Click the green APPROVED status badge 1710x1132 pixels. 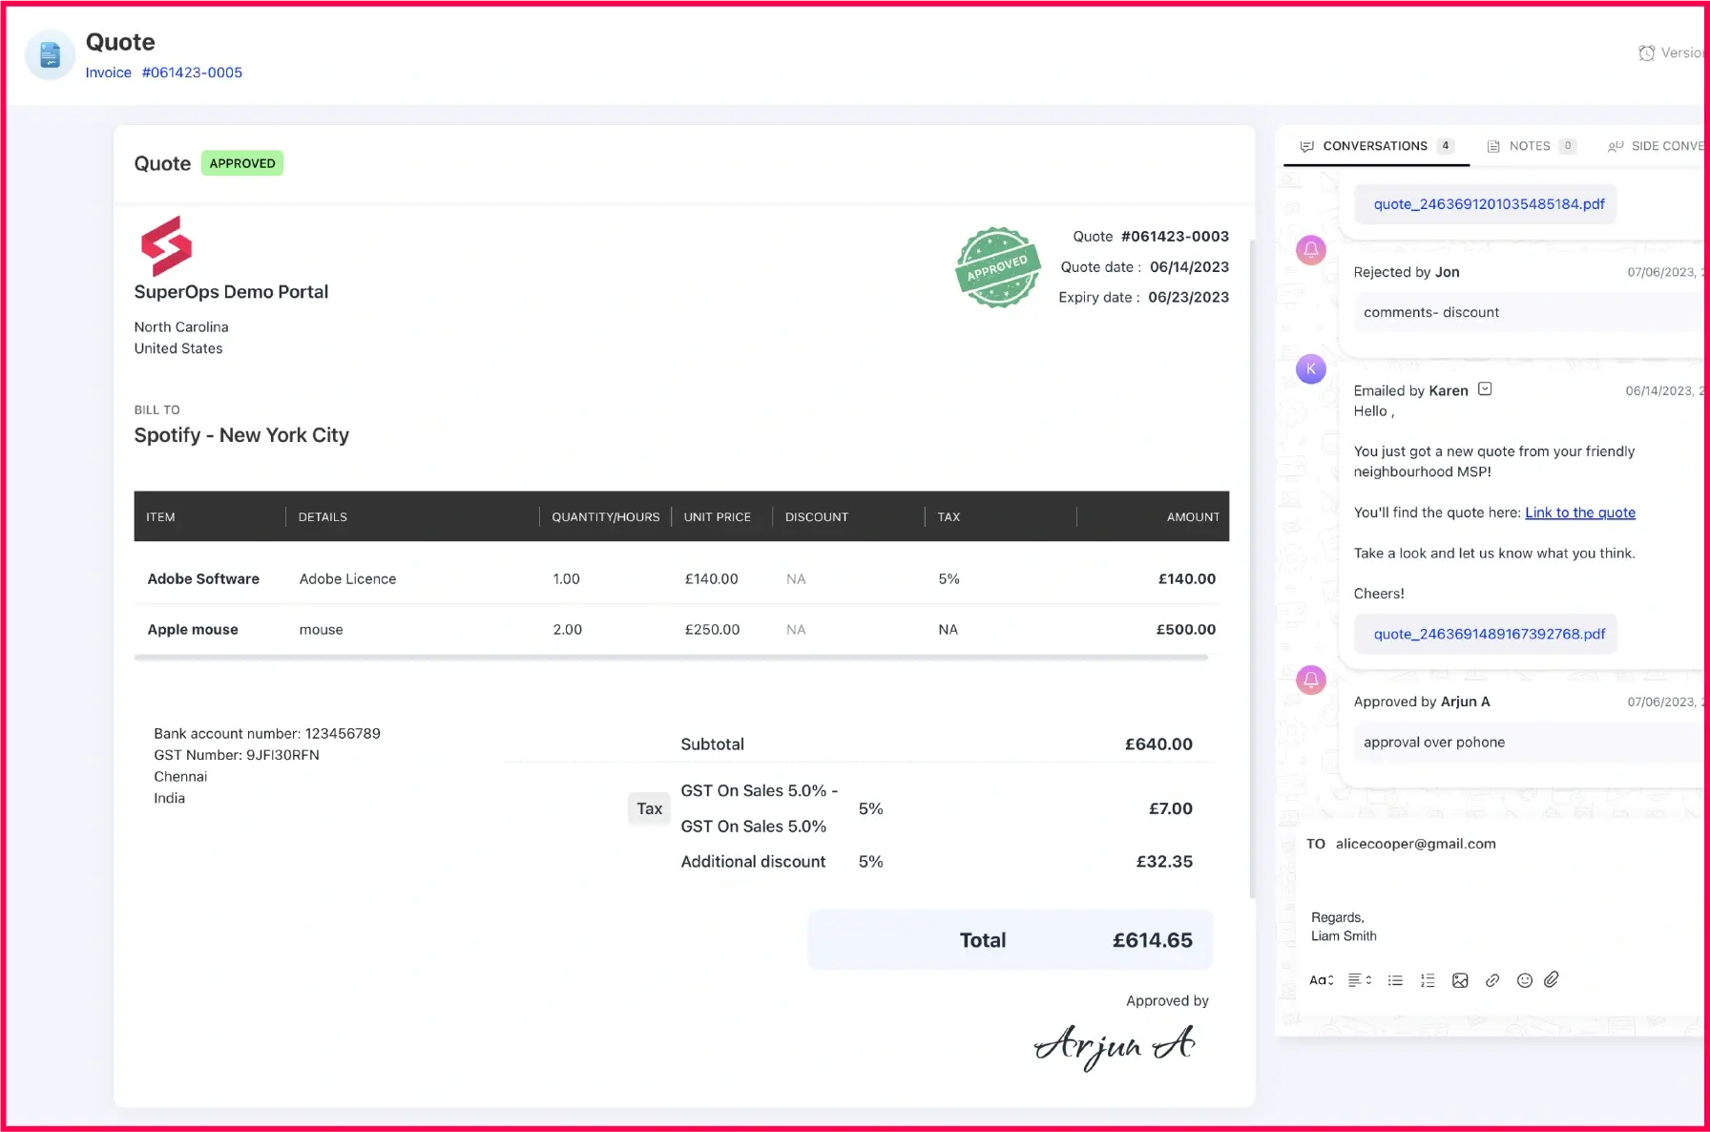coord(241,163)
